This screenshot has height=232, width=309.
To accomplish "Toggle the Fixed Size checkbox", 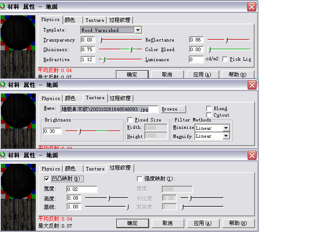I will [130, 120].
